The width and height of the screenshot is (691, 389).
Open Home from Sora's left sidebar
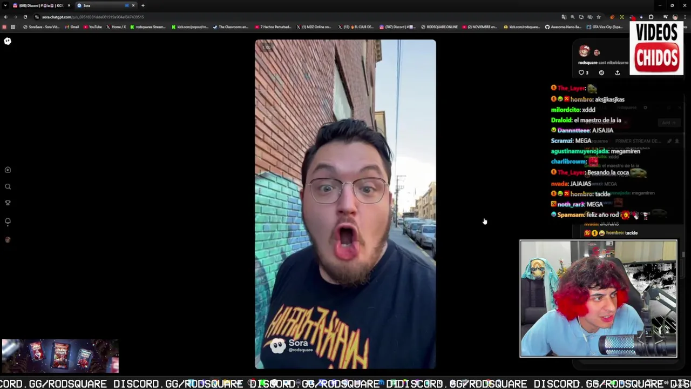pos(8,170)
